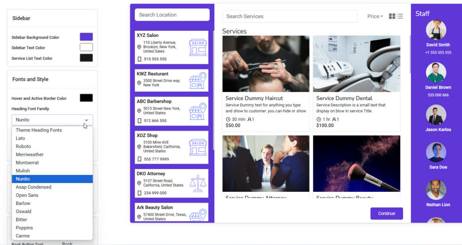This screenshot has height=245, width=462.
Task: Select the Service Dummy Haircut photo
Action: point(266,64)
